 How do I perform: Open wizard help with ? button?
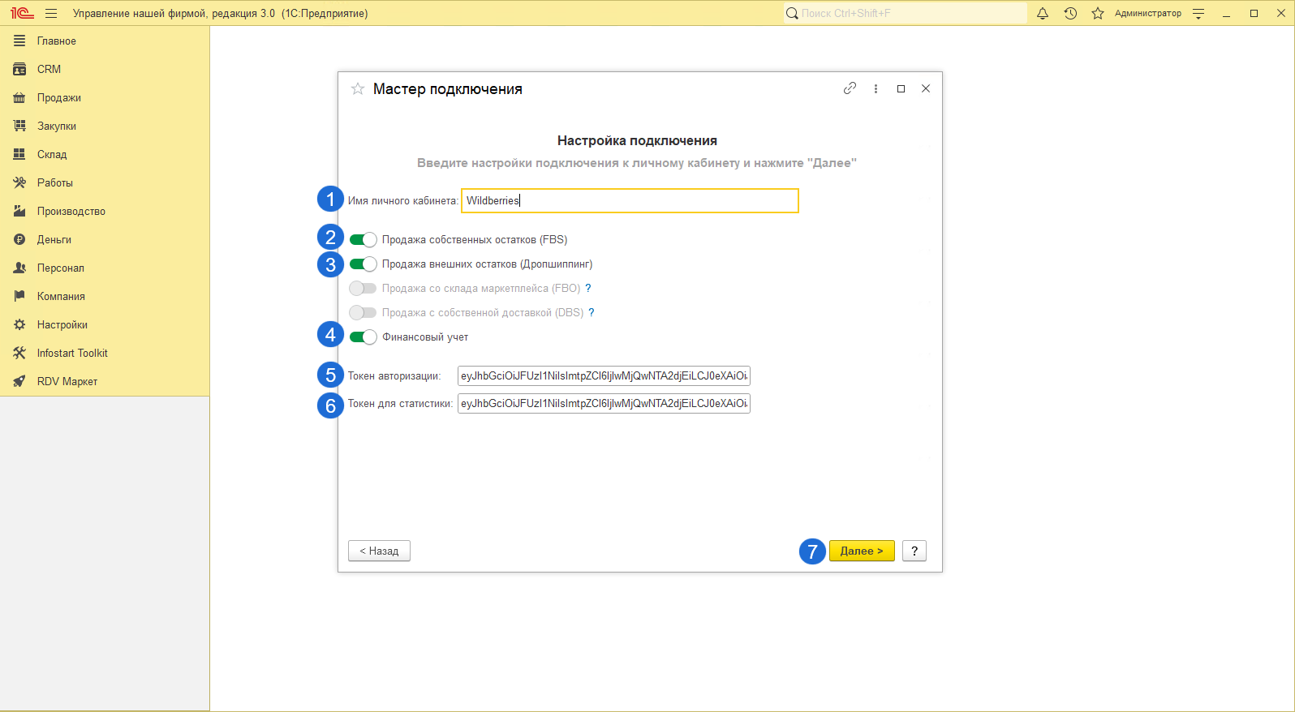pyautogui.click(x=914, y=551)
